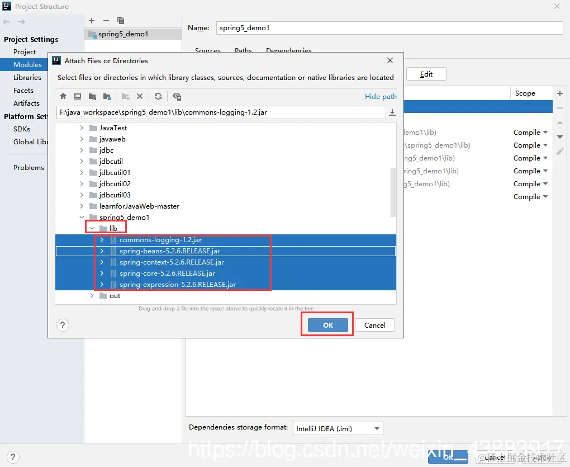Click the Module directory icon in file chooser
This screenshot has width=570, height=467.
(x=107, y=96)
